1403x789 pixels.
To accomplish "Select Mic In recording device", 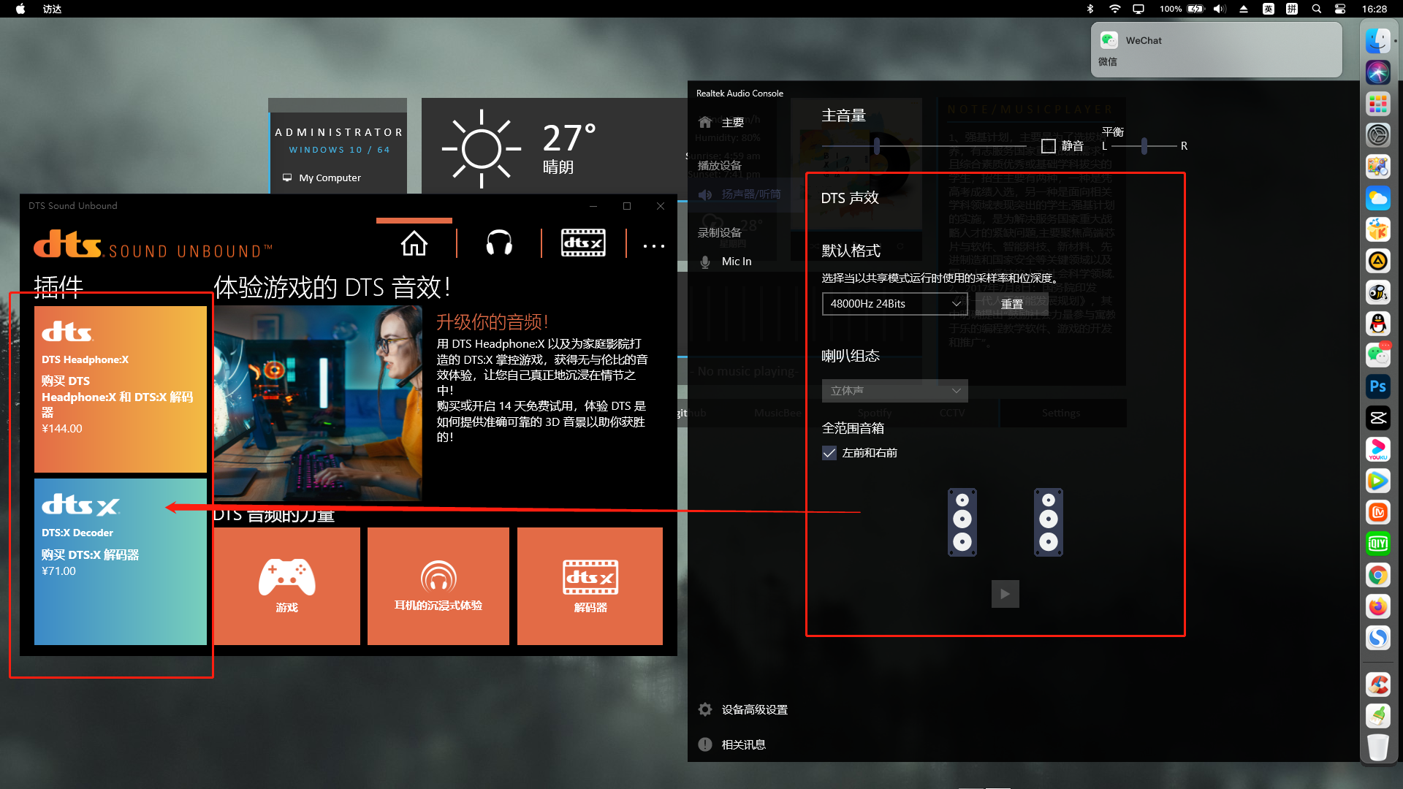I will 736,262.
